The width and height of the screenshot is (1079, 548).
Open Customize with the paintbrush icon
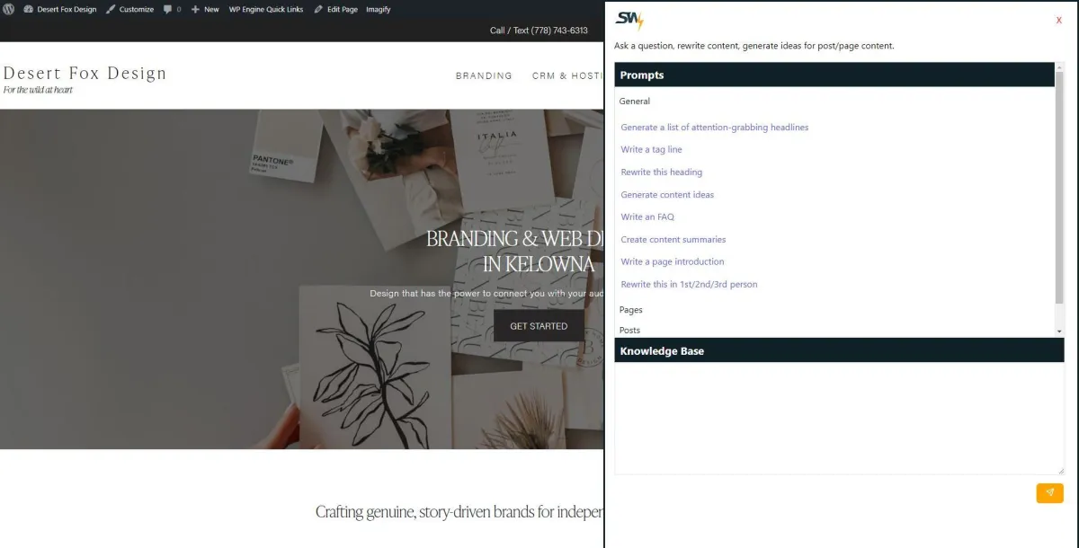(129, 9)
